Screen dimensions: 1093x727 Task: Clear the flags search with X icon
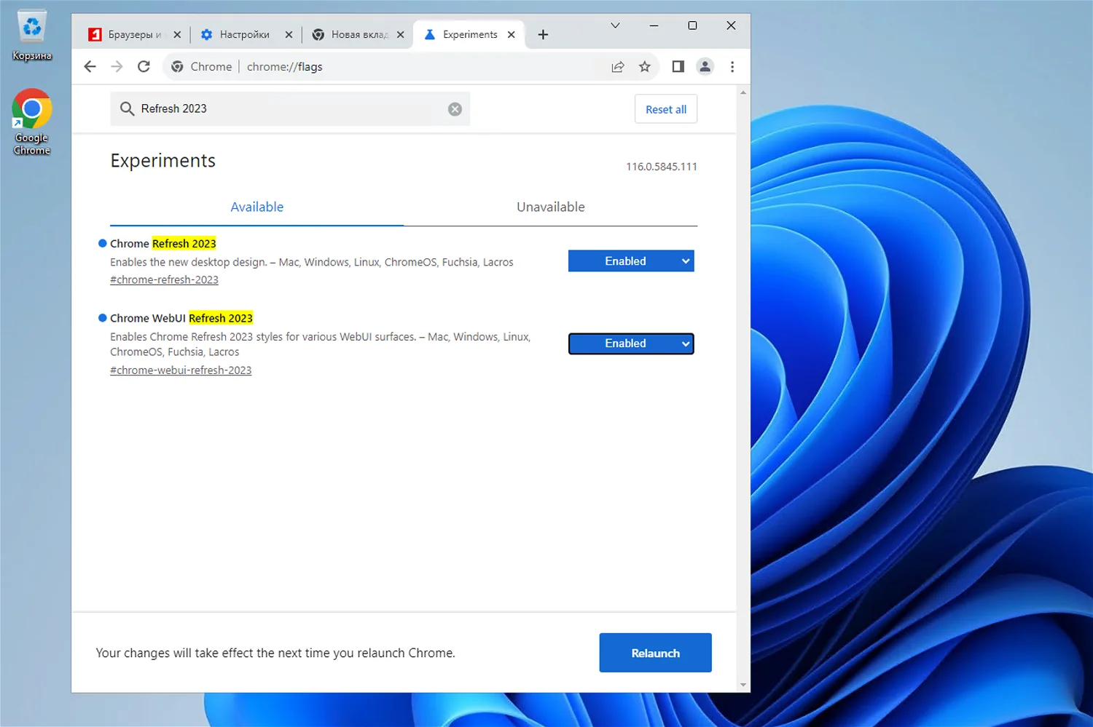click(455, 109)
